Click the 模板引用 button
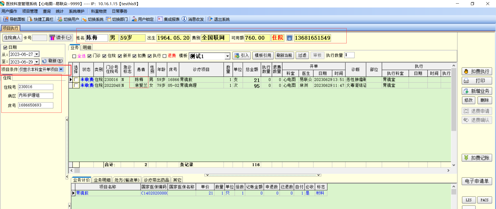Image resolution: width=496 pixels, height=209 pixels. pos(263,55)
